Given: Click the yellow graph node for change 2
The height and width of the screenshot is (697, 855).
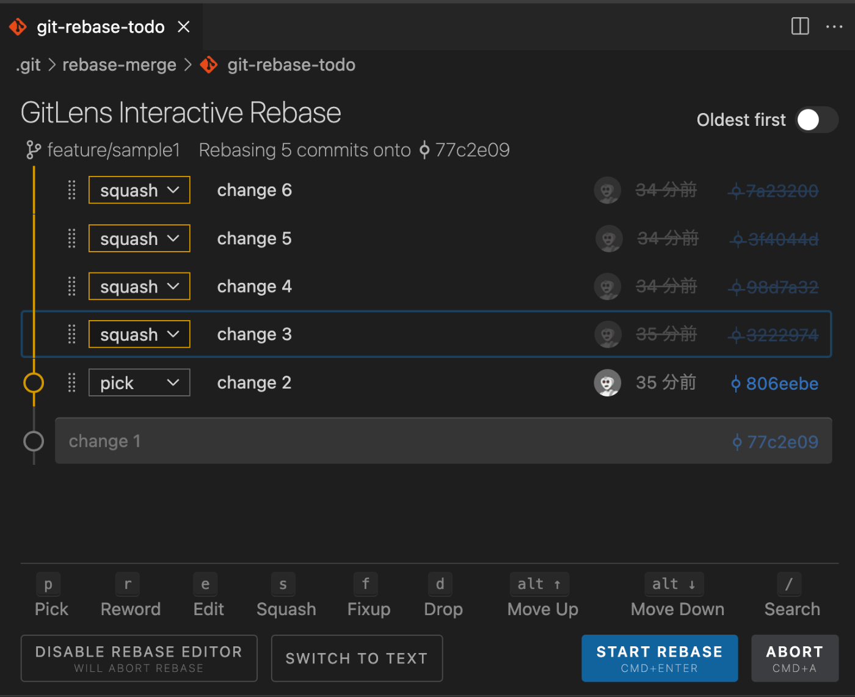Looking at the screenshot, I should 34,383.
